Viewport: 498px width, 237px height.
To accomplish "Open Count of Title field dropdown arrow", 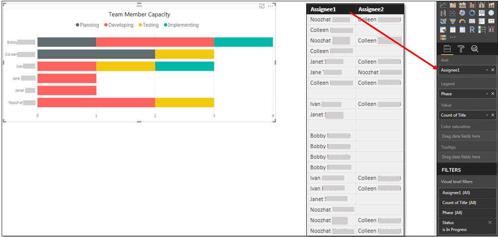I will (x=487, y=115).
